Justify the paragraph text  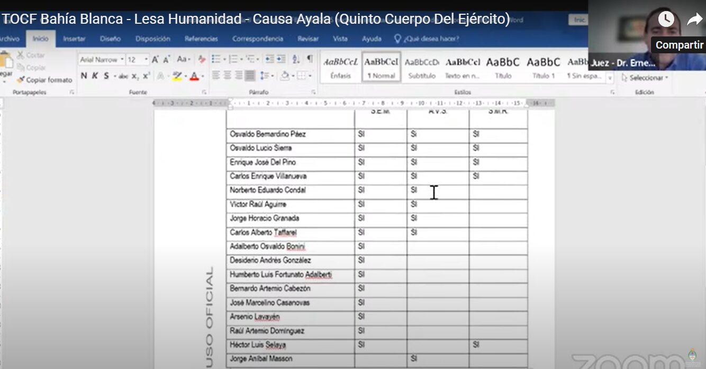[250, 76]
